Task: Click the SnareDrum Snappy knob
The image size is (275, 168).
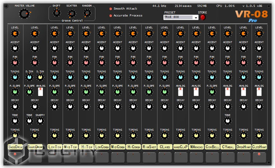Action: pyautogui.click(x=41, y=121)
